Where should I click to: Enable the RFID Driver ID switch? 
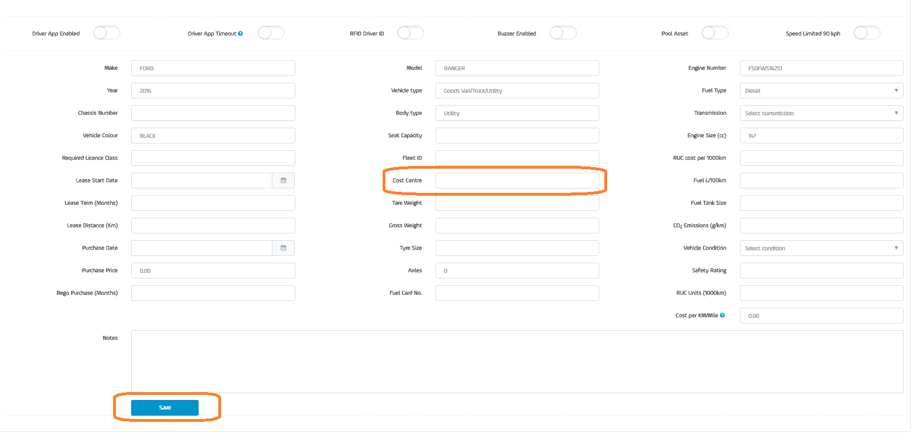pyautogui.click(x=411, y=33)
